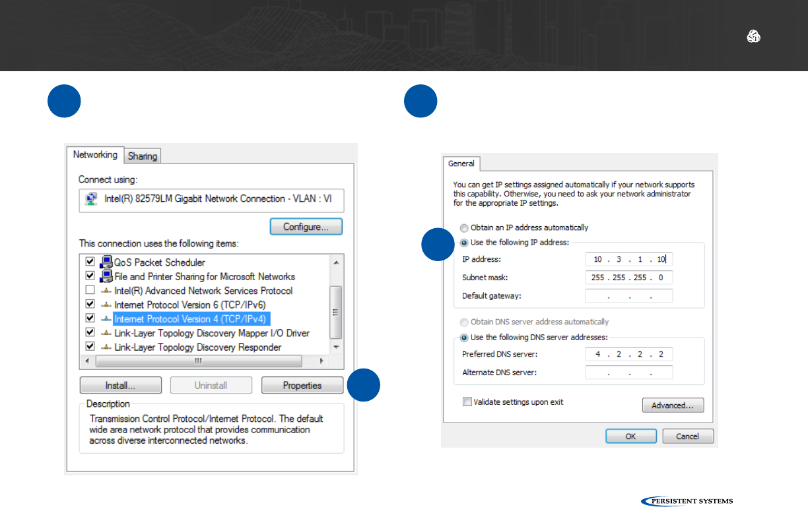Click the network adapter icon beside Intel(R) 82579LM
Screen dimensions: 808x507
[92, 198]
